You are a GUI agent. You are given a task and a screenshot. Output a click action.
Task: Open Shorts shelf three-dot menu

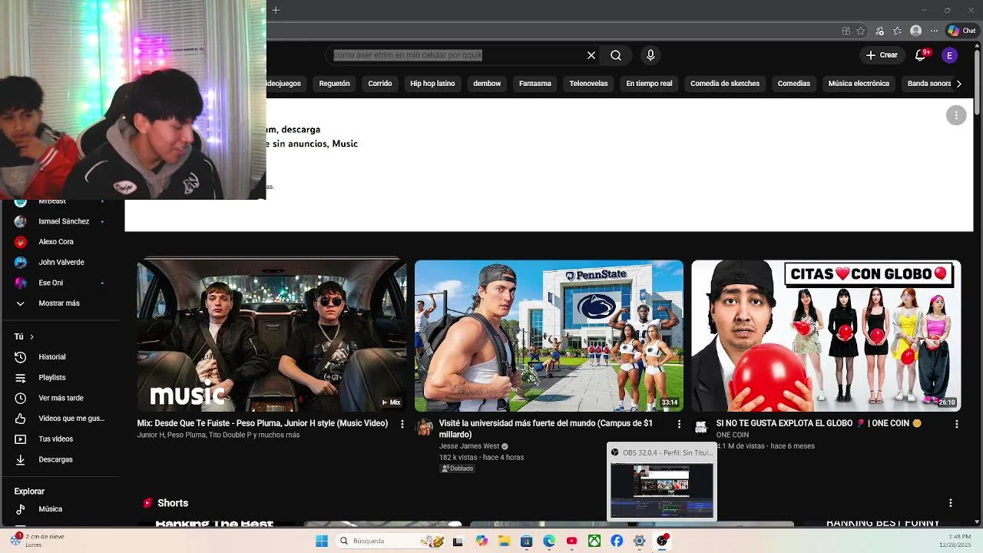click(x=951, y=503)
